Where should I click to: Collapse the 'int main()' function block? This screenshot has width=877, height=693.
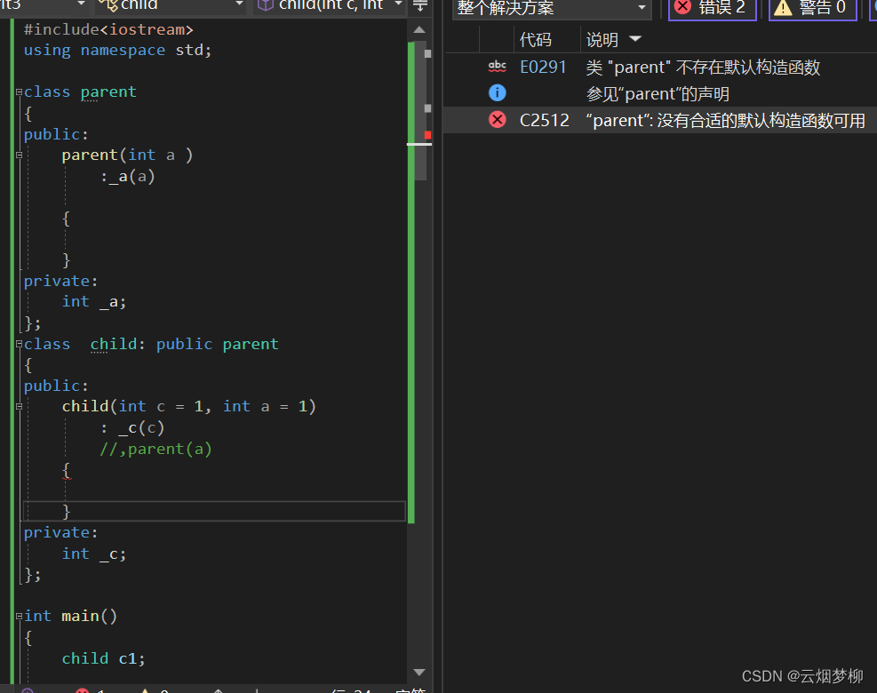click(x=19, y=617)
